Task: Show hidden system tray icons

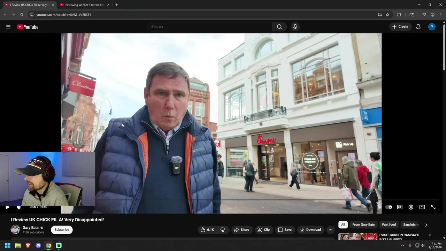Action: [x=402, y=245]
